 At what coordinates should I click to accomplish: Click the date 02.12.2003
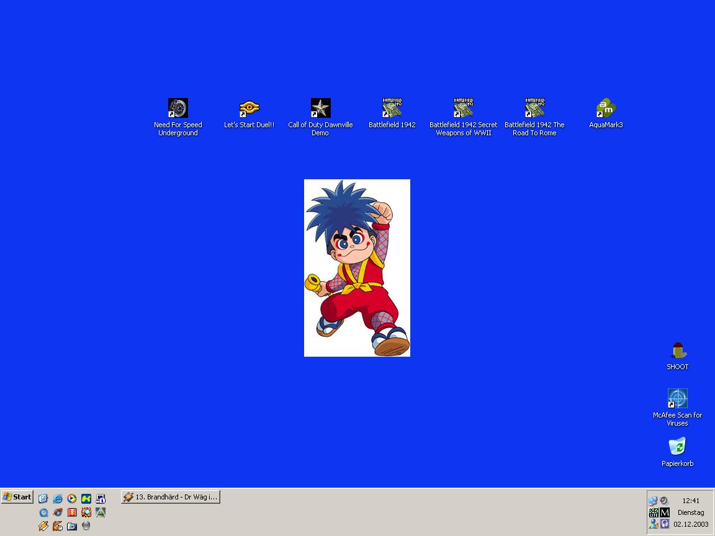coord(691,524)
